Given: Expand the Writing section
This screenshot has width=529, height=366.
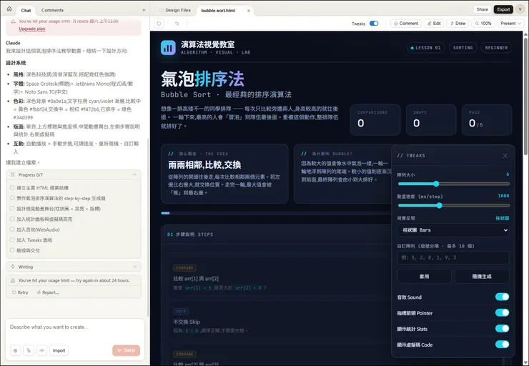Looking at the screenshot, I should click(134, 267).
